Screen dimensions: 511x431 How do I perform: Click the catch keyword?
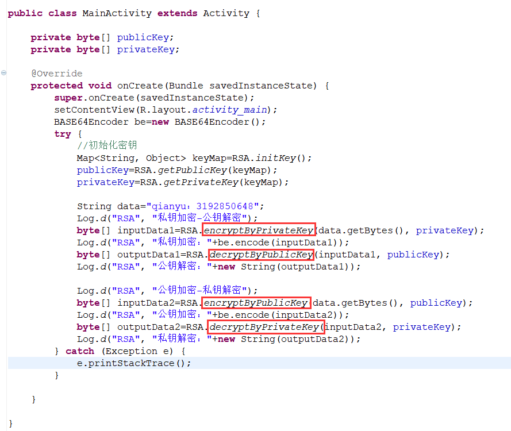pos(80,351)
